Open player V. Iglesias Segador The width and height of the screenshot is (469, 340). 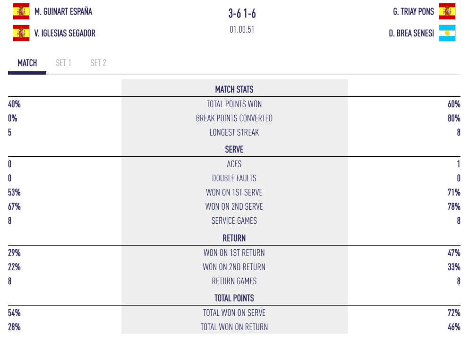65,33
